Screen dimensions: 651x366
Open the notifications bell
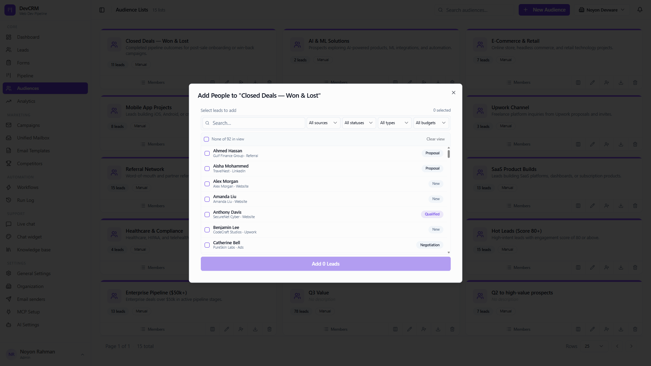pos(640,10)
